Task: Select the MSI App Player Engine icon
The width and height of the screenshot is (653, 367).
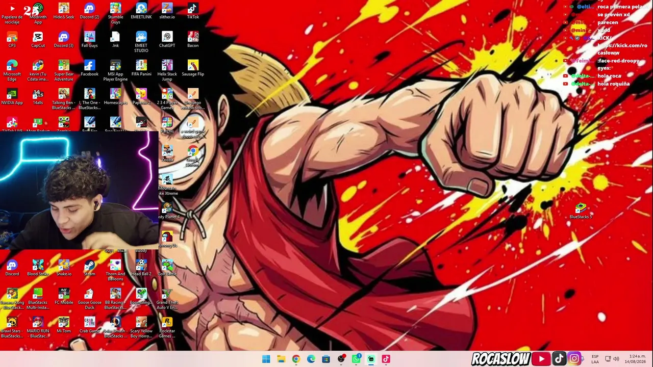Action: tap(115, 71)
